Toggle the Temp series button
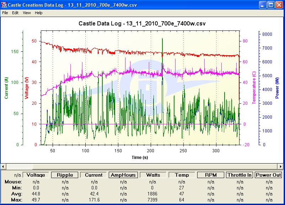285x205 pixels. [182, 175]
